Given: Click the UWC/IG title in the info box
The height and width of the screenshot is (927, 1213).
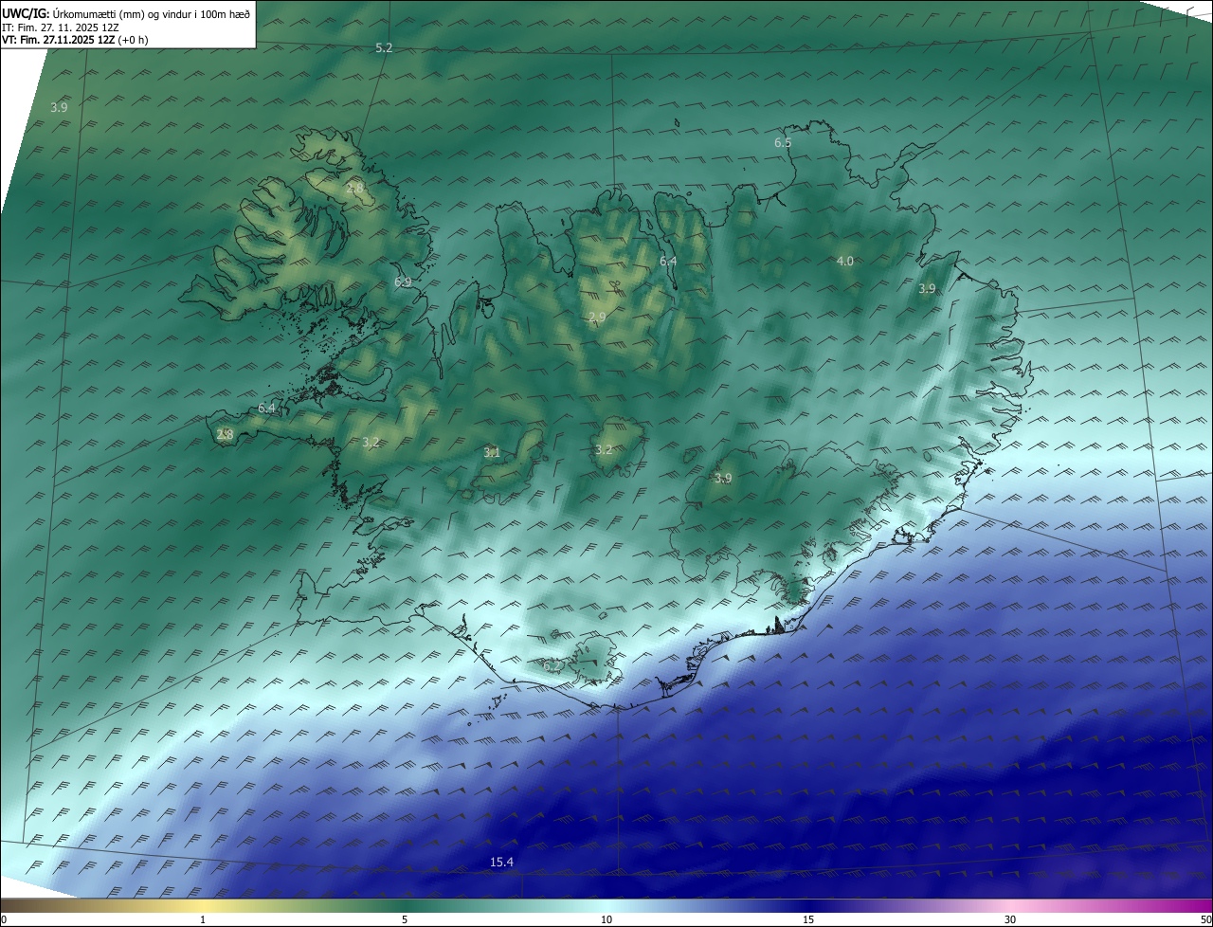Looking at the screenshot, I should click(25, 13).
